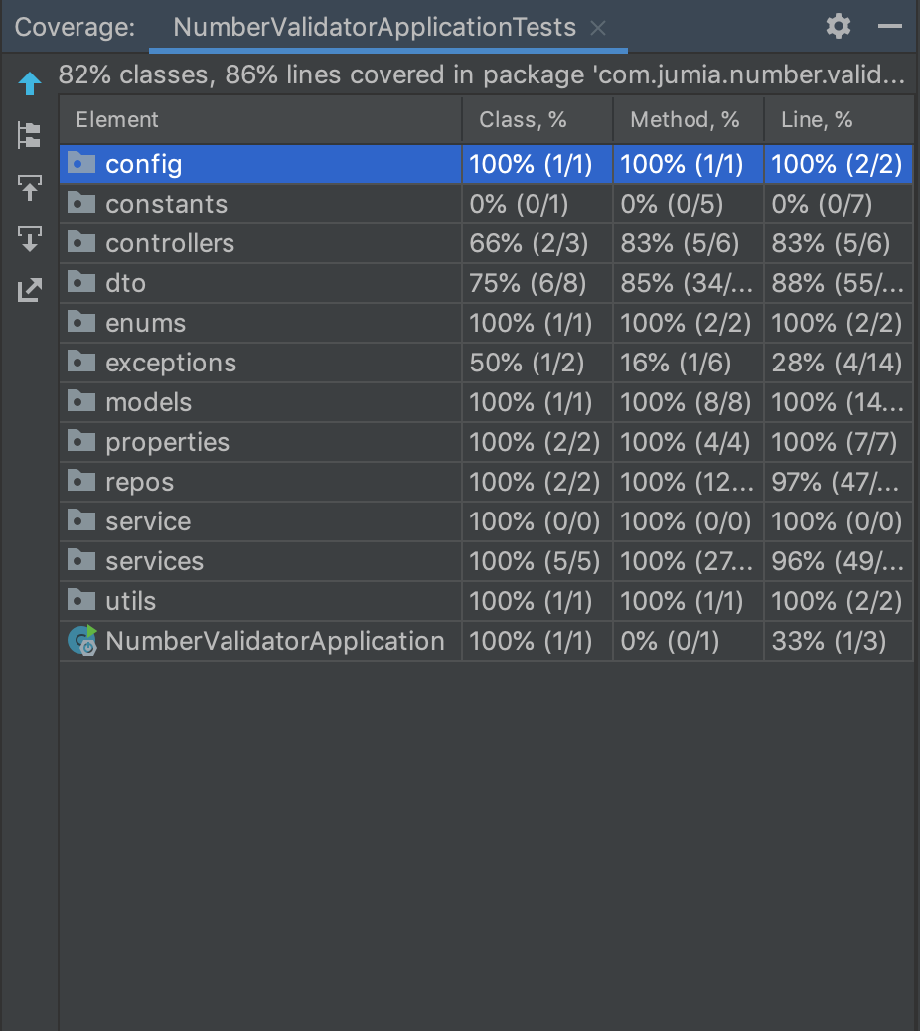
Task: Click the constants folder icon
Action: (81, 202)
